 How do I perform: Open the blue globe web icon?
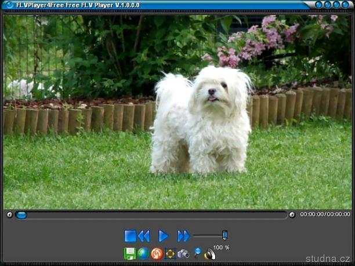[x=143, y=254]
